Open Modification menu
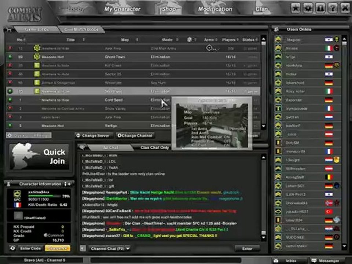This screenshot has height=264, width=352. click(215, 9)
